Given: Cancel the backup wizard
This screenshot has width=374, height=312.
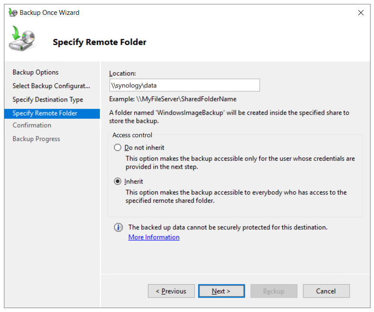Looking at the screenshot, I should click(326, 291).
